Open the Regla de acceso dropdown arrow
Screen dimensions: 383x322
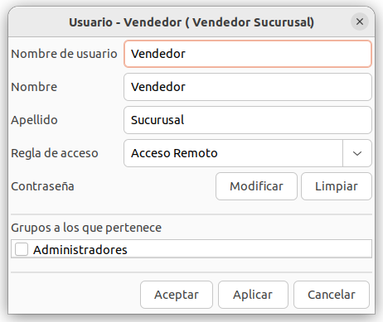point(357,153)
